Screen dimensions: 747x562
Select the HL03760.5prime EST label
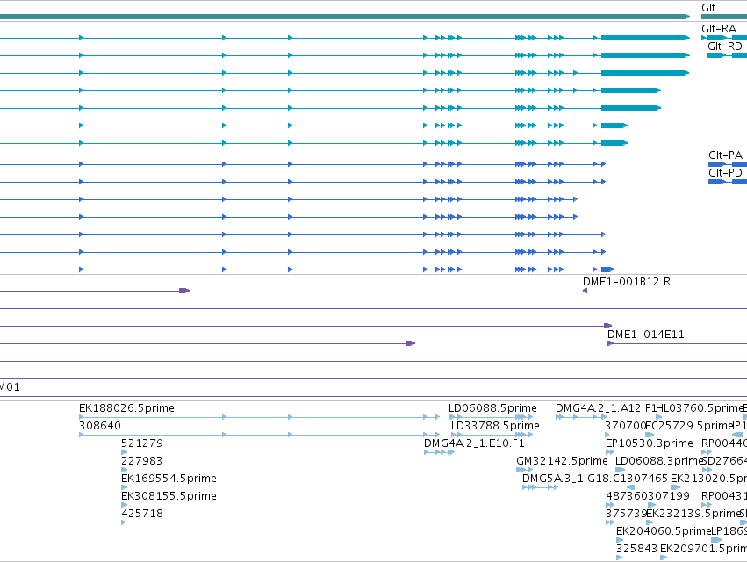(x=699, y=408)
